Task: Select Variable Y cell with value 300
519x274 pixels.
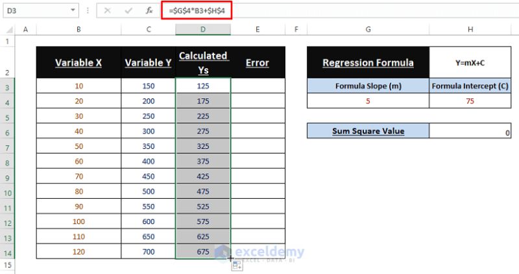Action: (x=149, y=131)
